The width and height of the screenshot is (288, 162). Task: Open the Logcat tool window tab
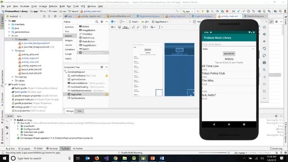point(24,148)
